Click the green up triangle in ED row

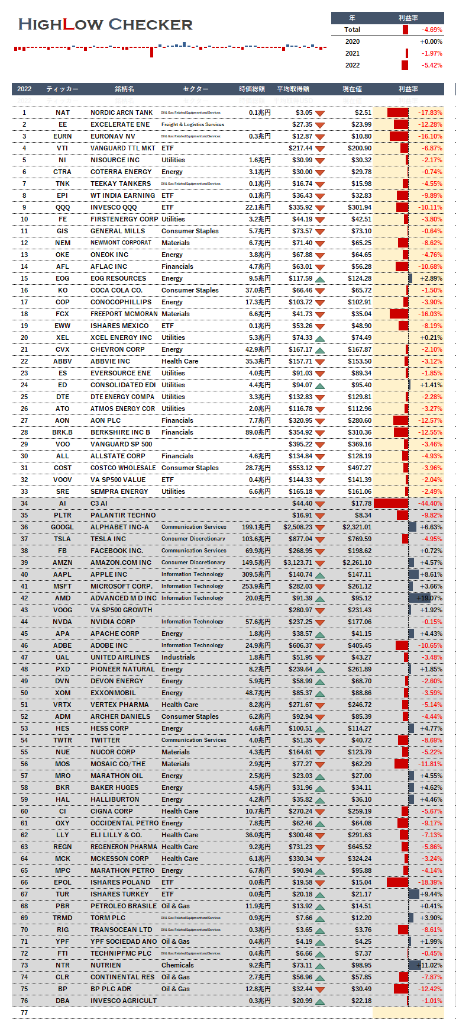(320, 385)
